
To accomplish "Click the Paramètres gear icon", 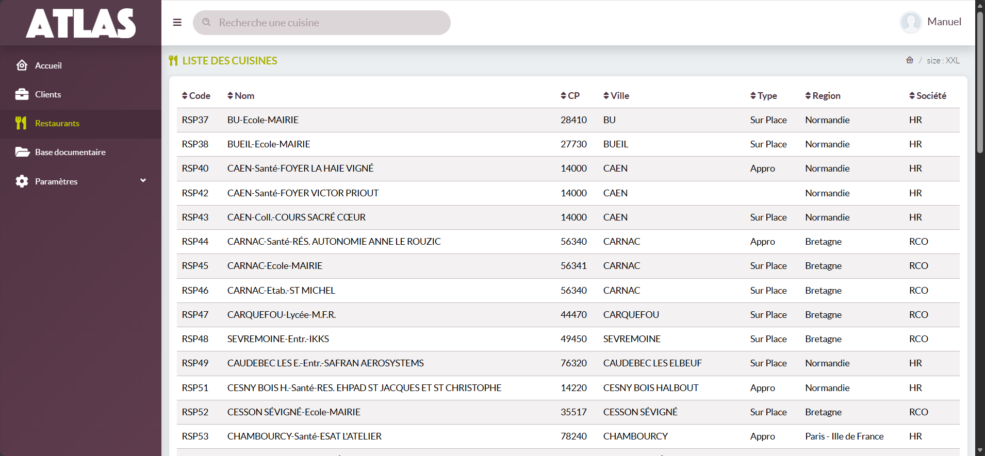I will [22, 181].
